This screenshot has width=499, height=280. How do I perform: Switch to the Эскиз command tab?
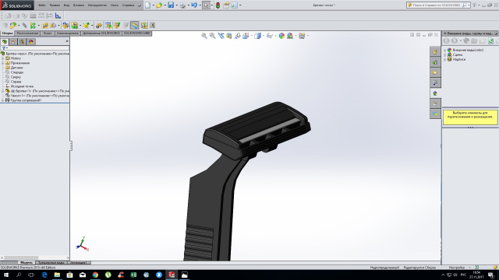click(48, 33)
